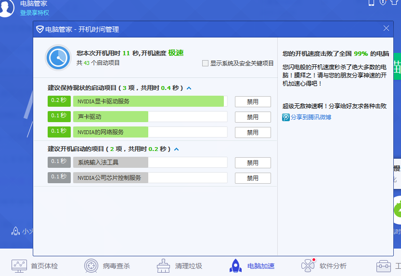Open the 清理垃圾 tab
The width and height of the screenshot is (401, 276).
pyautogui.click(x=179, y=266)
